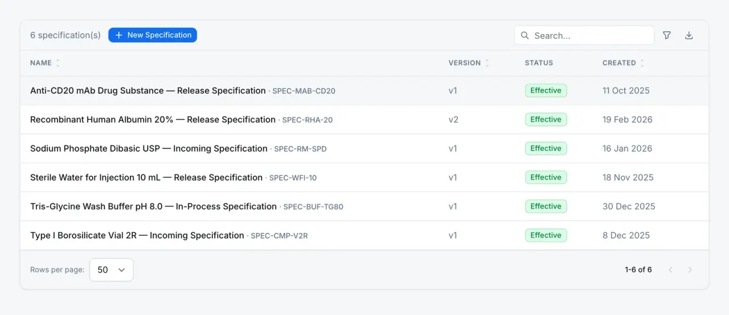Click the SPEC-CMP-V2R code
The height and width of the screenshot is (315, 729).
(279, 236)
